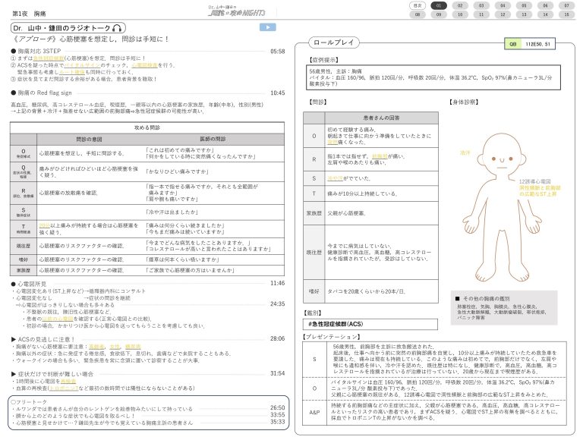Click the フリートーク heading
This screenshot has width=583, height=437.
(30, 402)
